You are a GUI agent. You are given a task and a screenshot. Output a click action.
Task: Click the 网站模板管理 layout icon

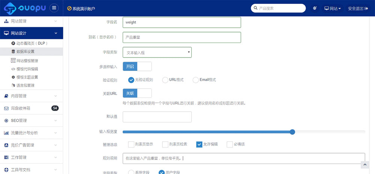click(13, 61)
